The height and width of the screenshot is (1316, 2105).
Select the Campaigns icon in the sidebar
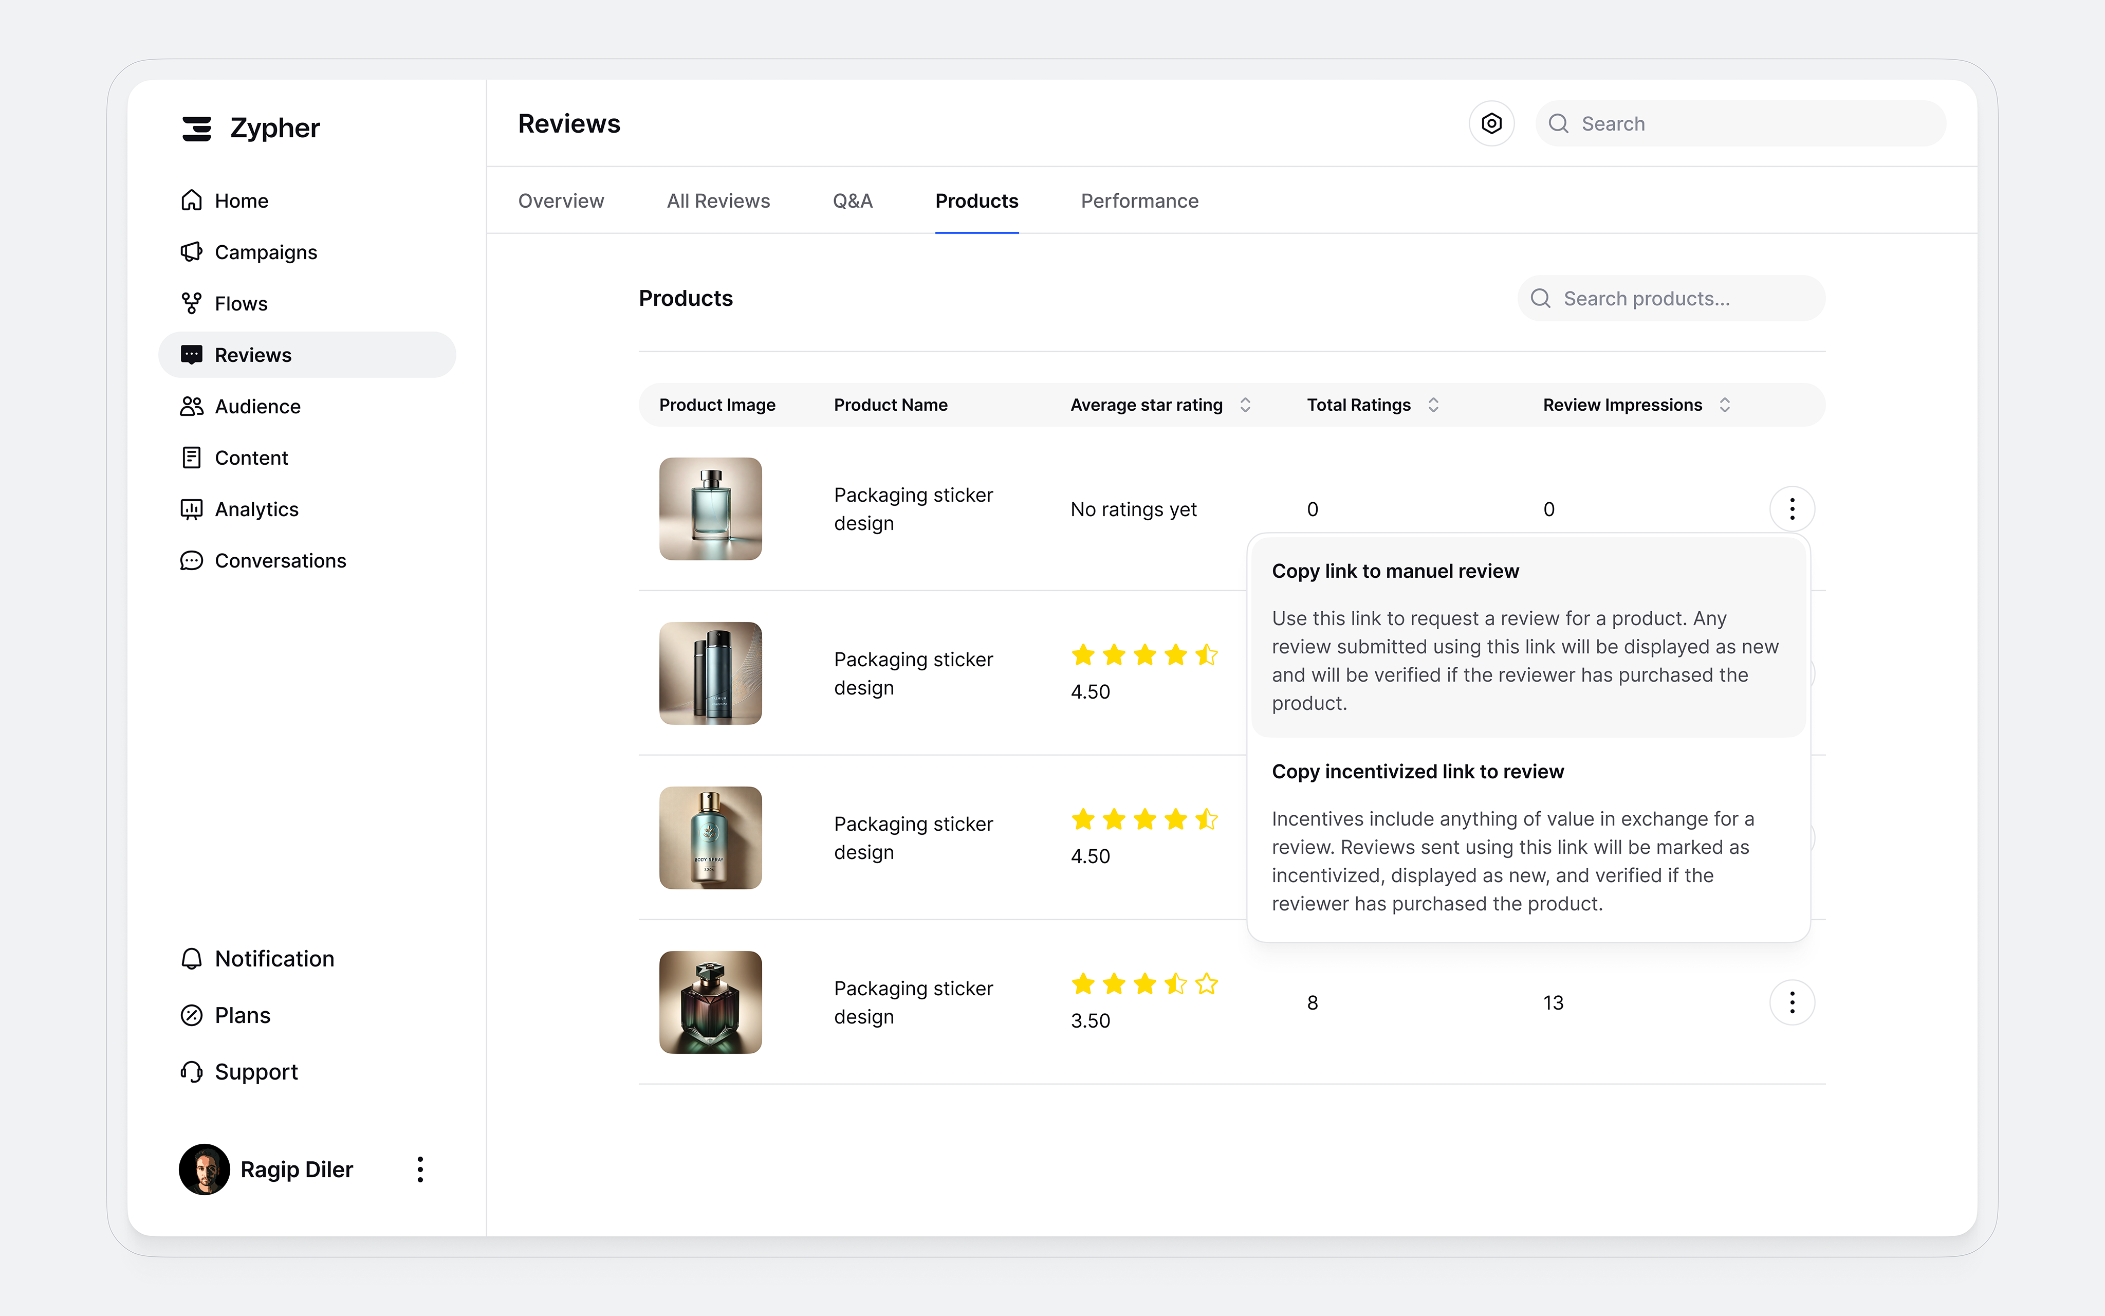coord(192,251)
